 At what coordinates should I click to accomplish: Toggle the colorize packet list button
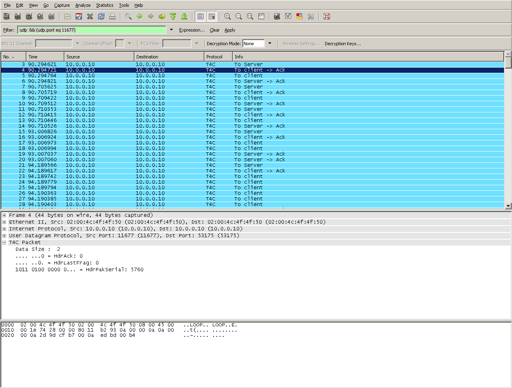point(200,16)
